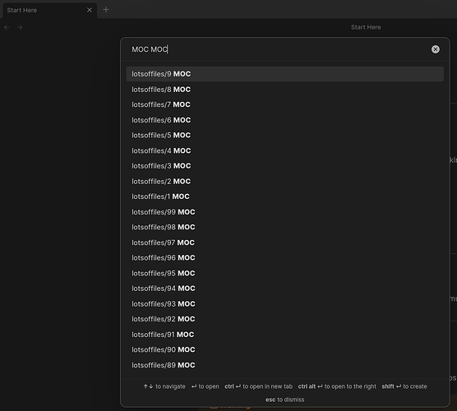The width and height of the screenshot is (457, 411).
Task: Pick the lotsoffiles/1 MOC entry
Action: pyautogui.click(x=284, y=196)
